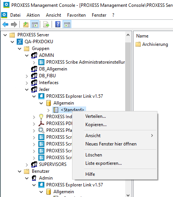Collapse the Gruppen folder

pyautogui.click(x=20, y=48)
